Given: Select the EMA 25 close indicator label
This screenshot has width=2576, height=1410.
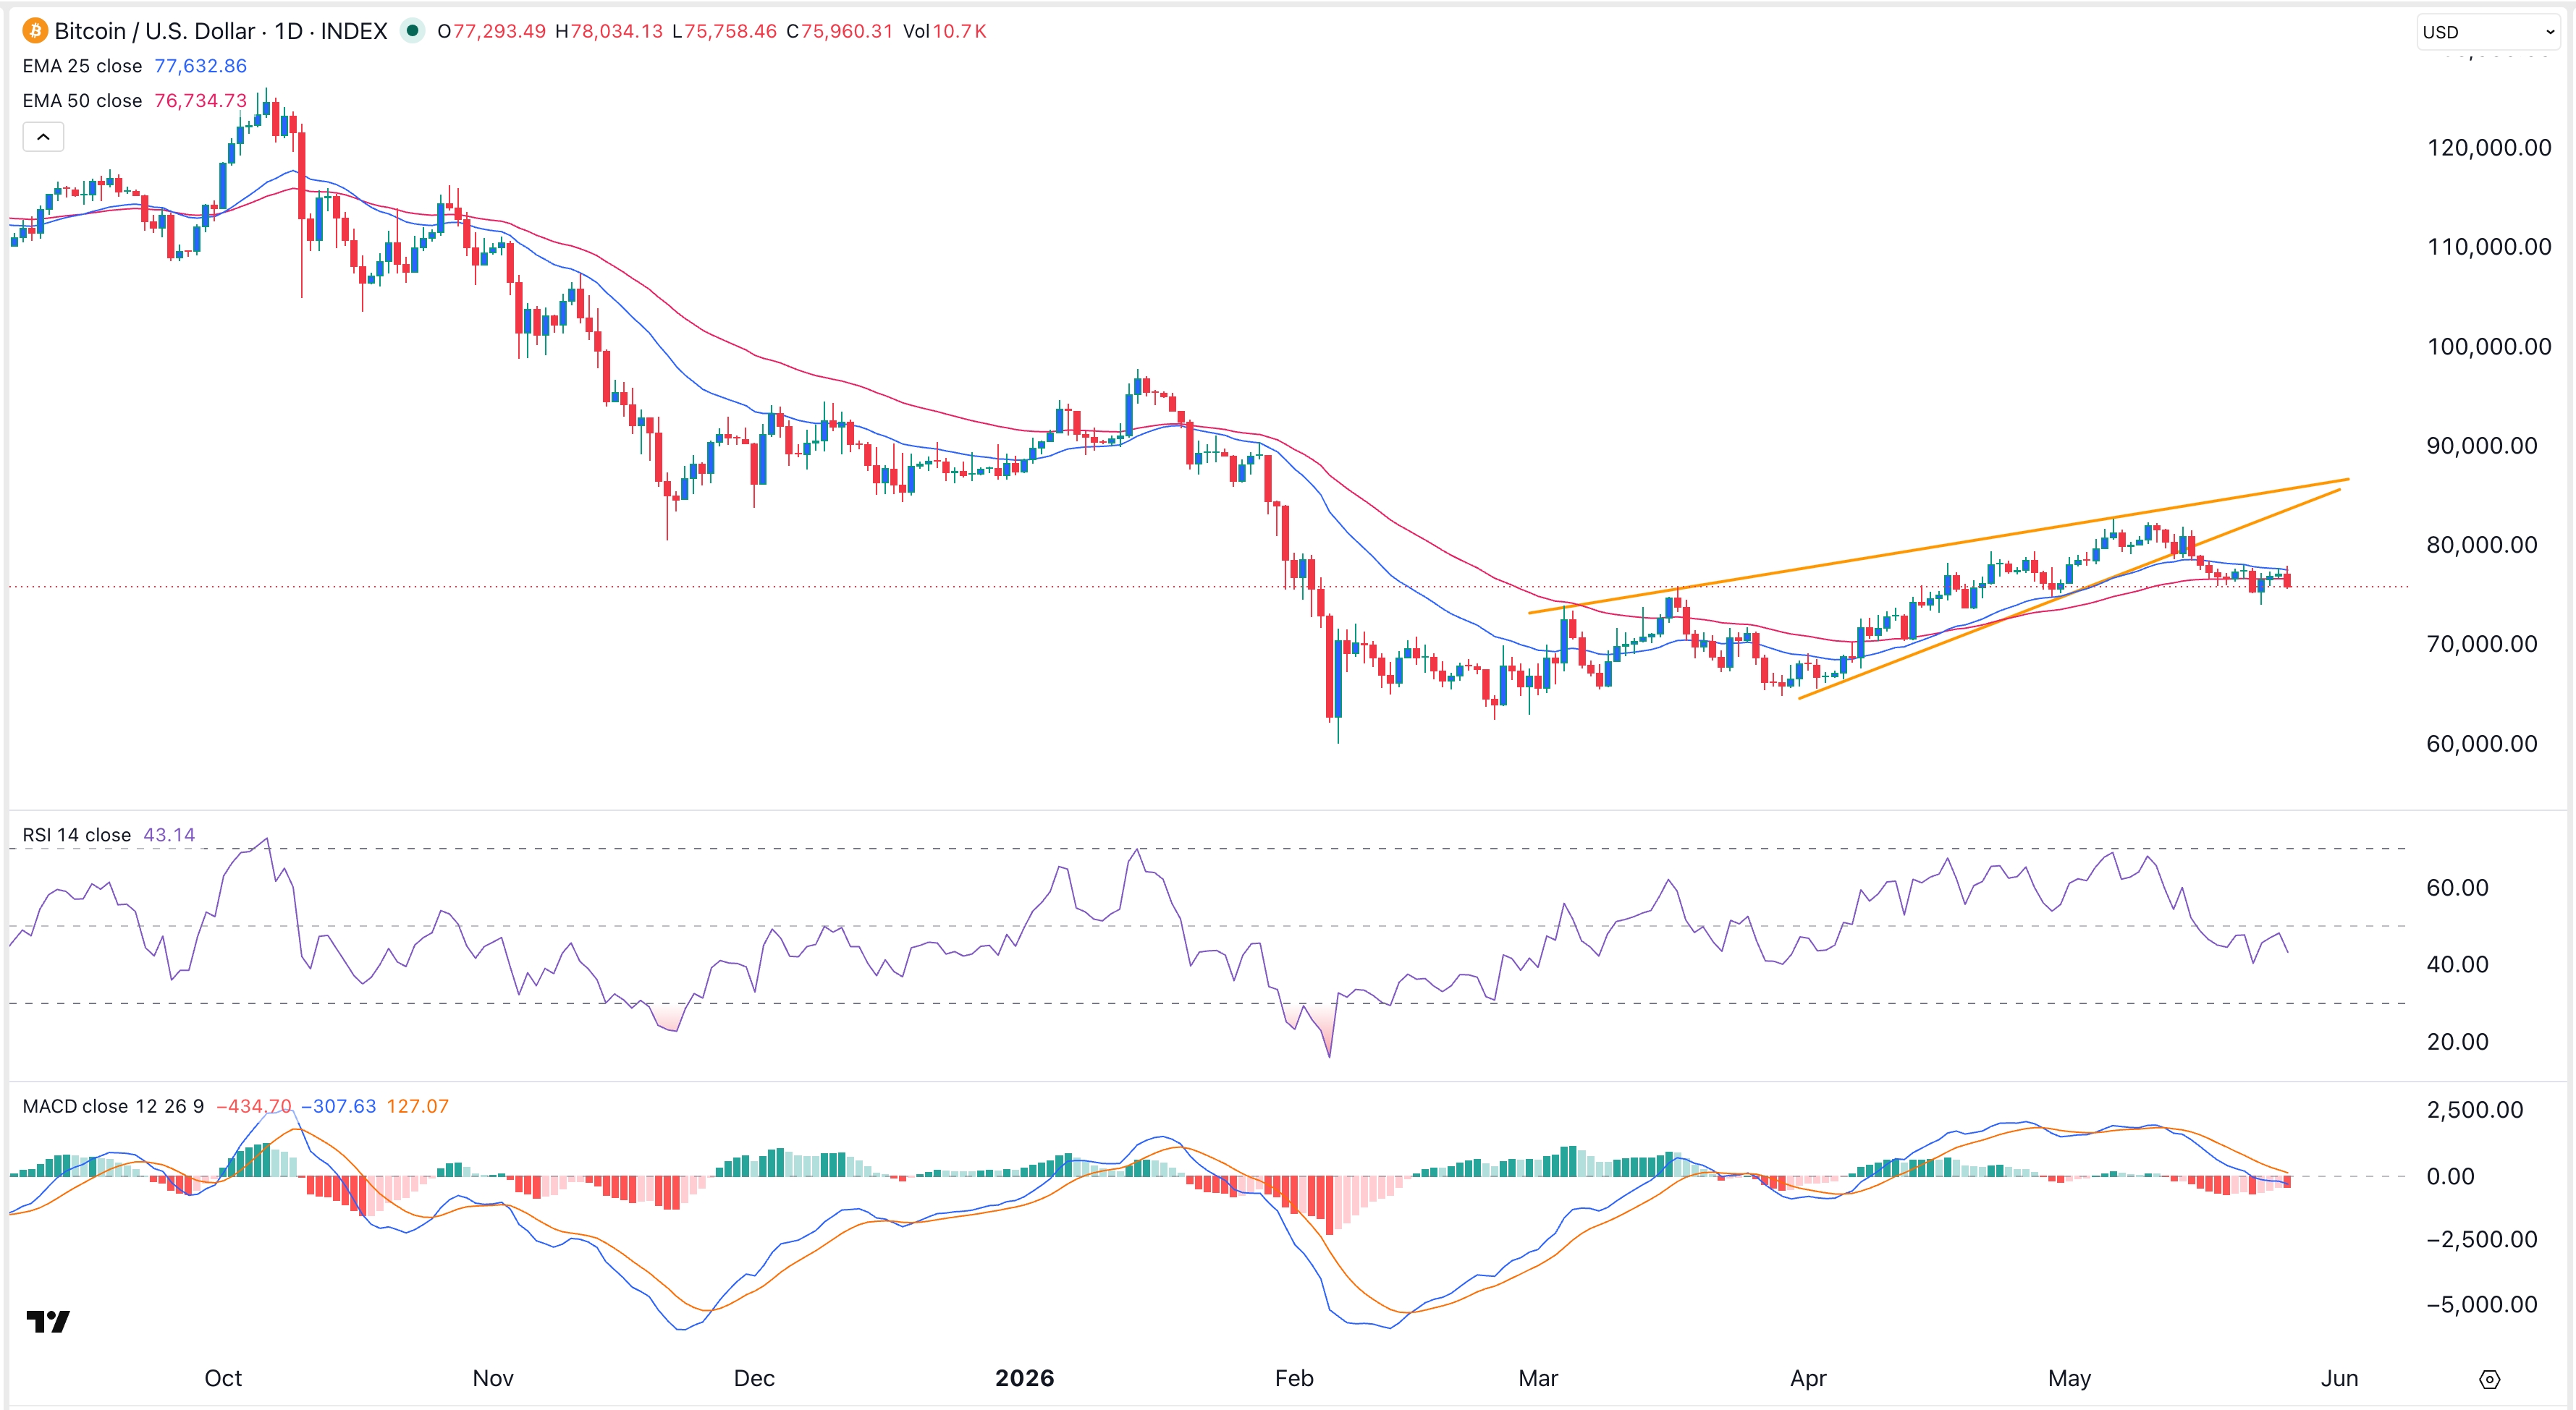Looking at the screenshot, I should pyautogui.click(x=82, y=66).
